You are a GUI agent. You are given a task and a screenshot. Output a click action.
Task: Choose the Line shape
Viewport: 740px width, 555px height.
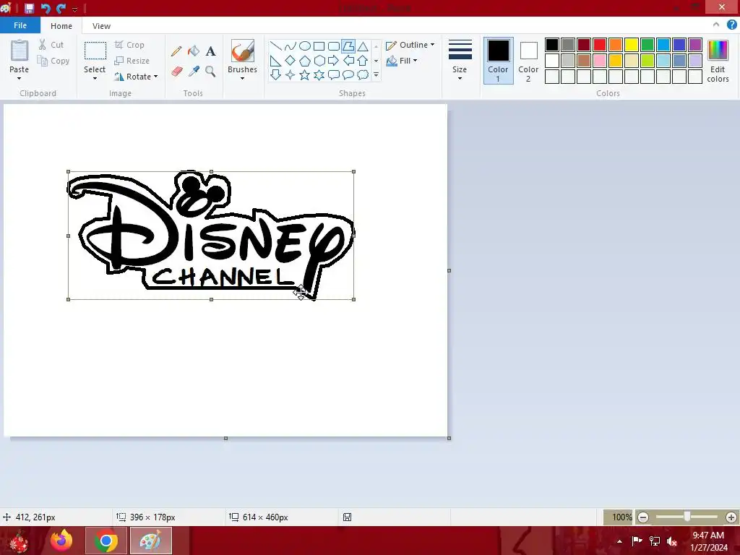pyautogui.click(x=275, y=46)
